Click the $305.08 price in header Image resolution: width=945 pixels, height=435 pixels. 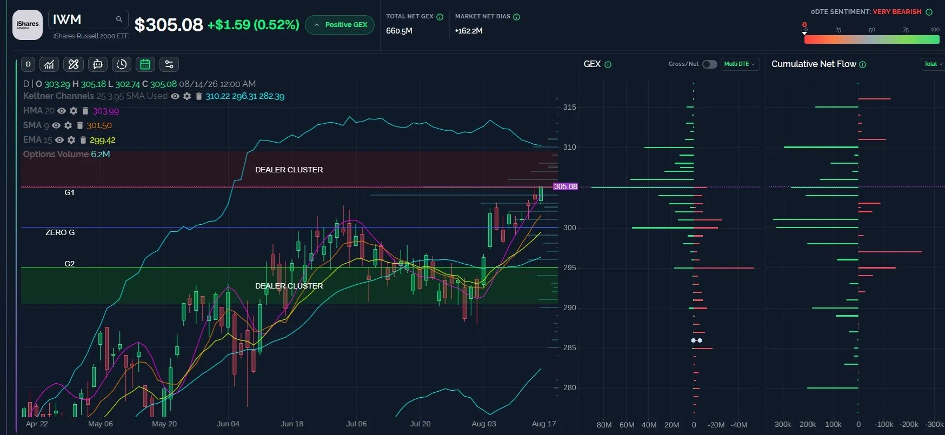[x=169, y=25]
